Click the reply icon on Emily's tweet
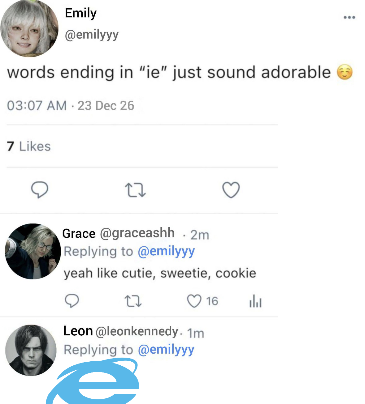Viewport: 365px width, 404px height. pos(40,189)
